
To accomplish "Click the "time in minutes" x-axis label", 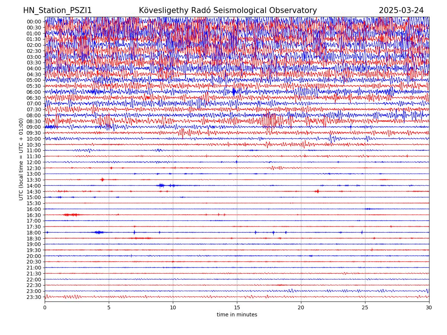I will [x=237, y=315].
